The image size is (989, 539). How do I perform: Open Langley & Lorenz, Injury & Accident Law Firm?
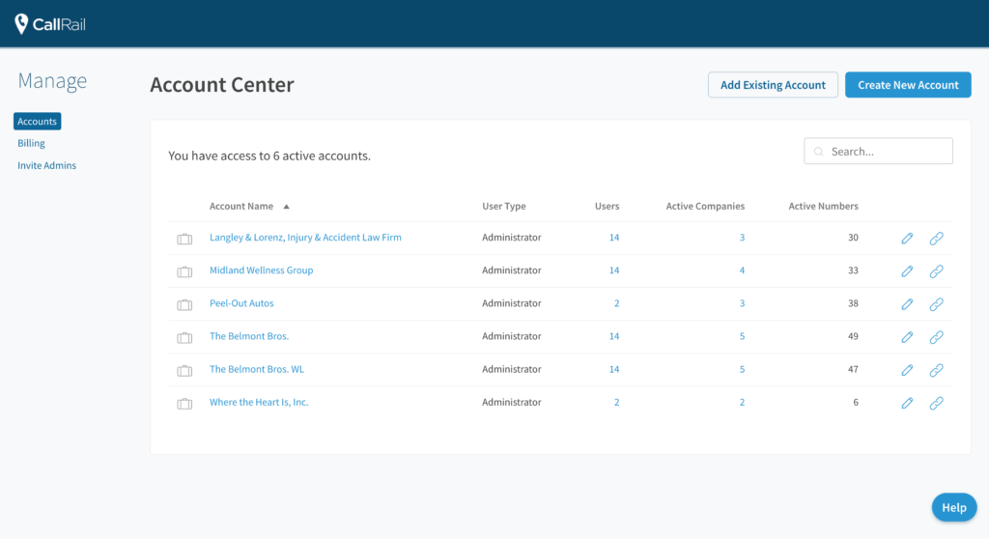click(x=305, y=238)
